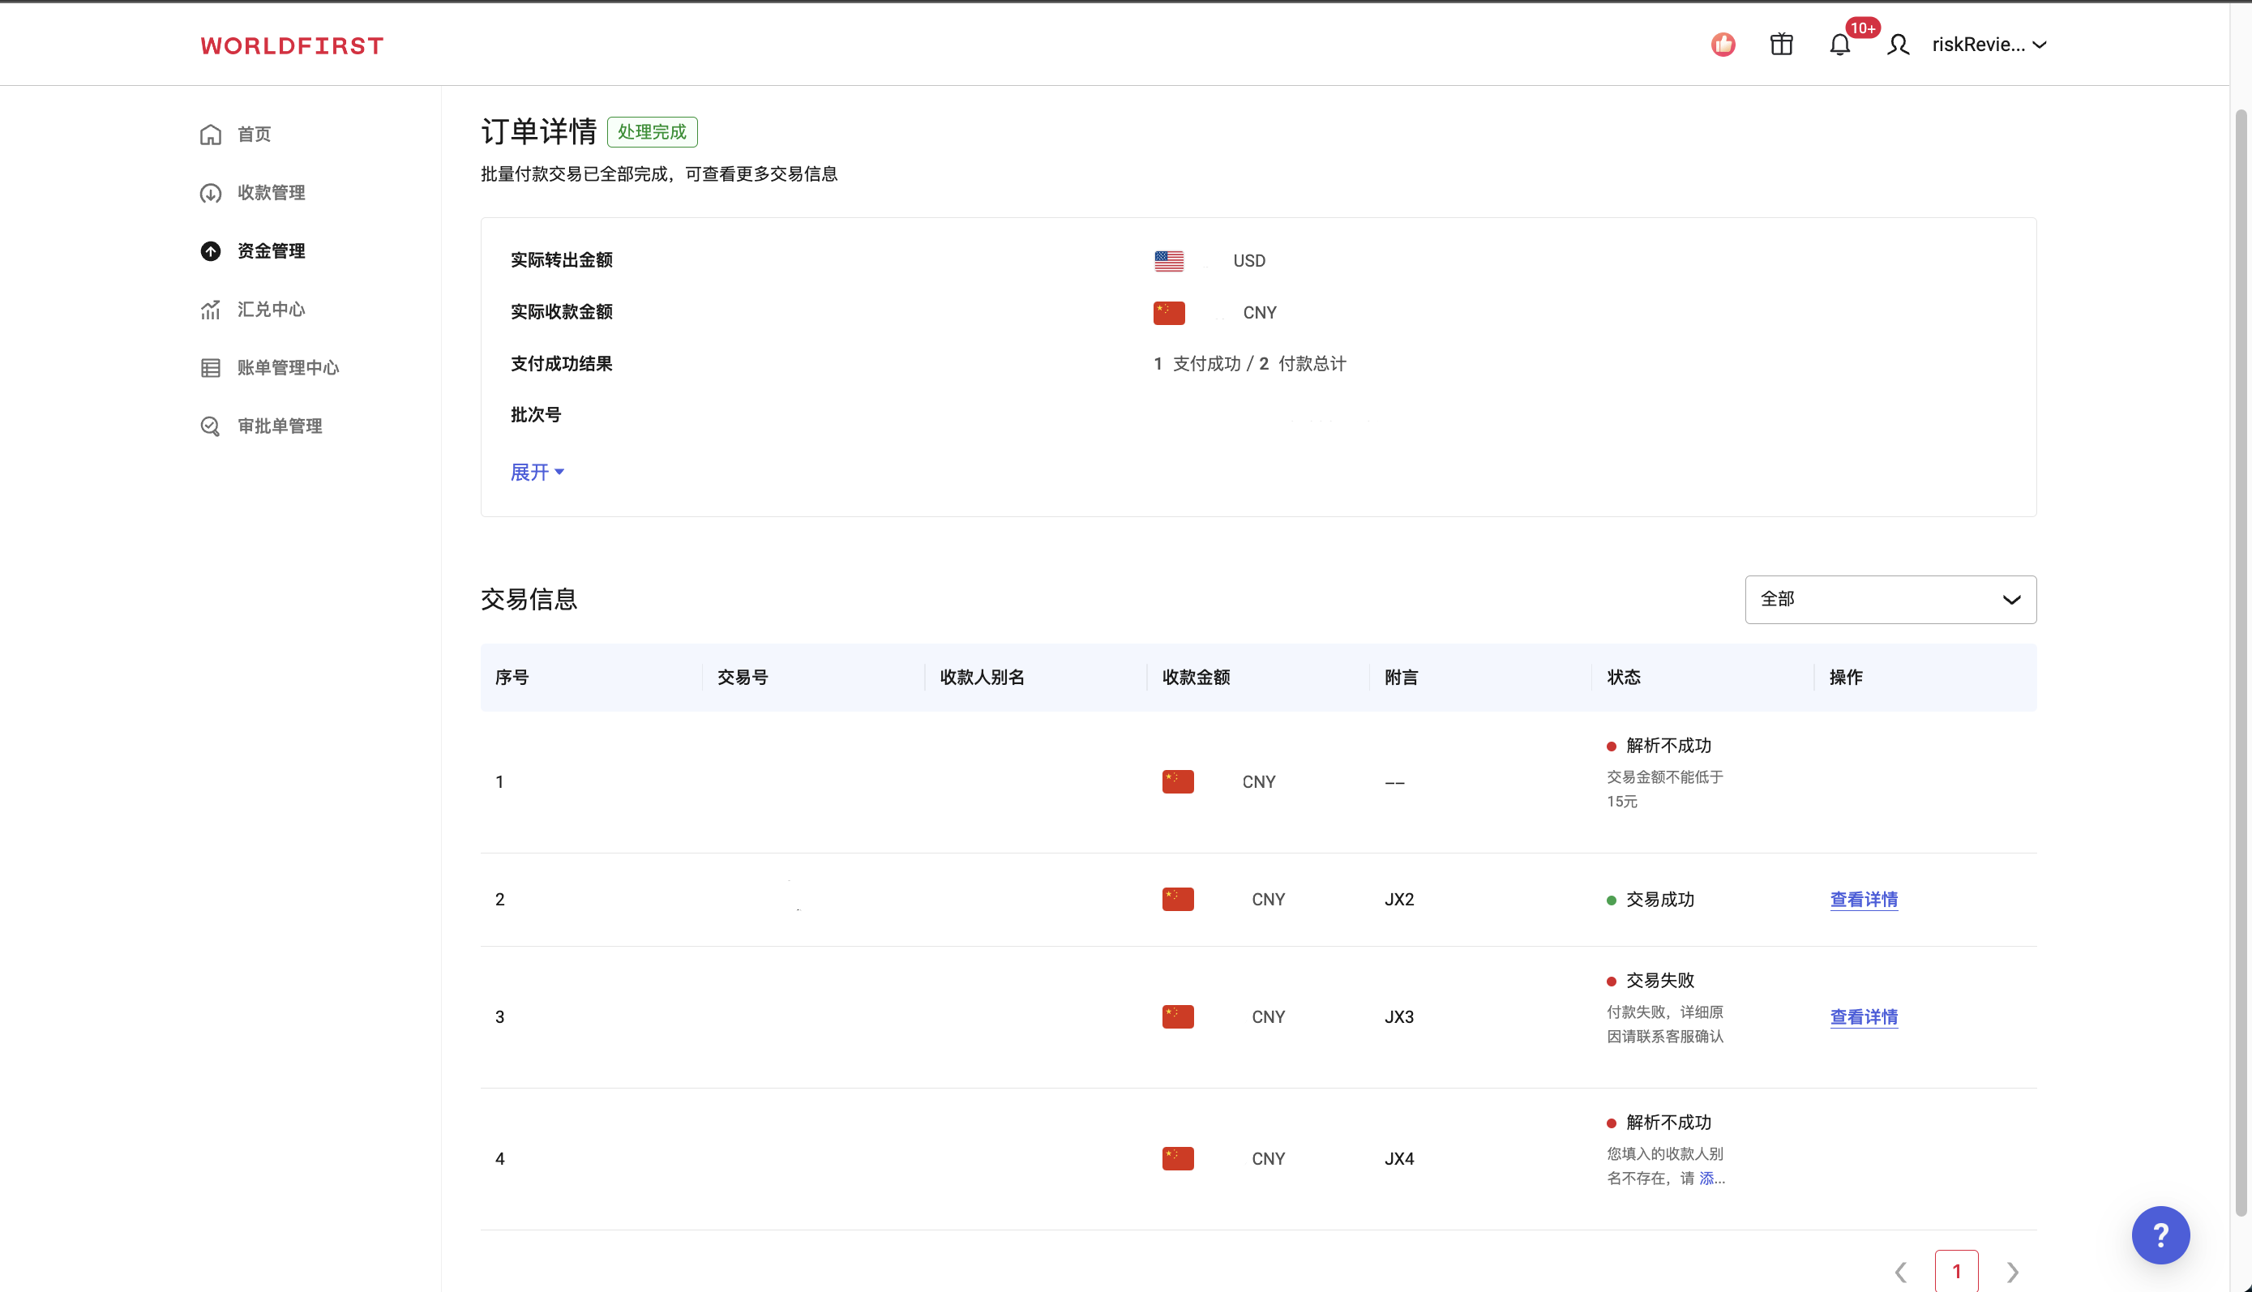Open the gift rewards icon
2252x1292 pixels.
coord(1782,45)
